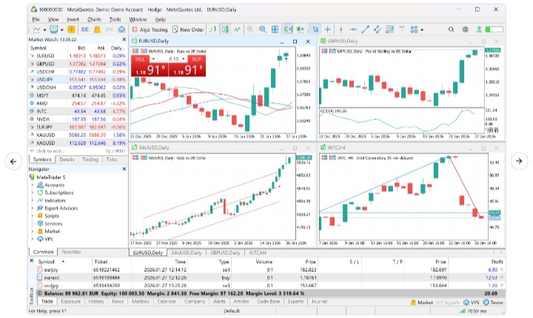Switch to the History tab in Toolbox
This screenshot has width=533, height=318.
[95, 301]
